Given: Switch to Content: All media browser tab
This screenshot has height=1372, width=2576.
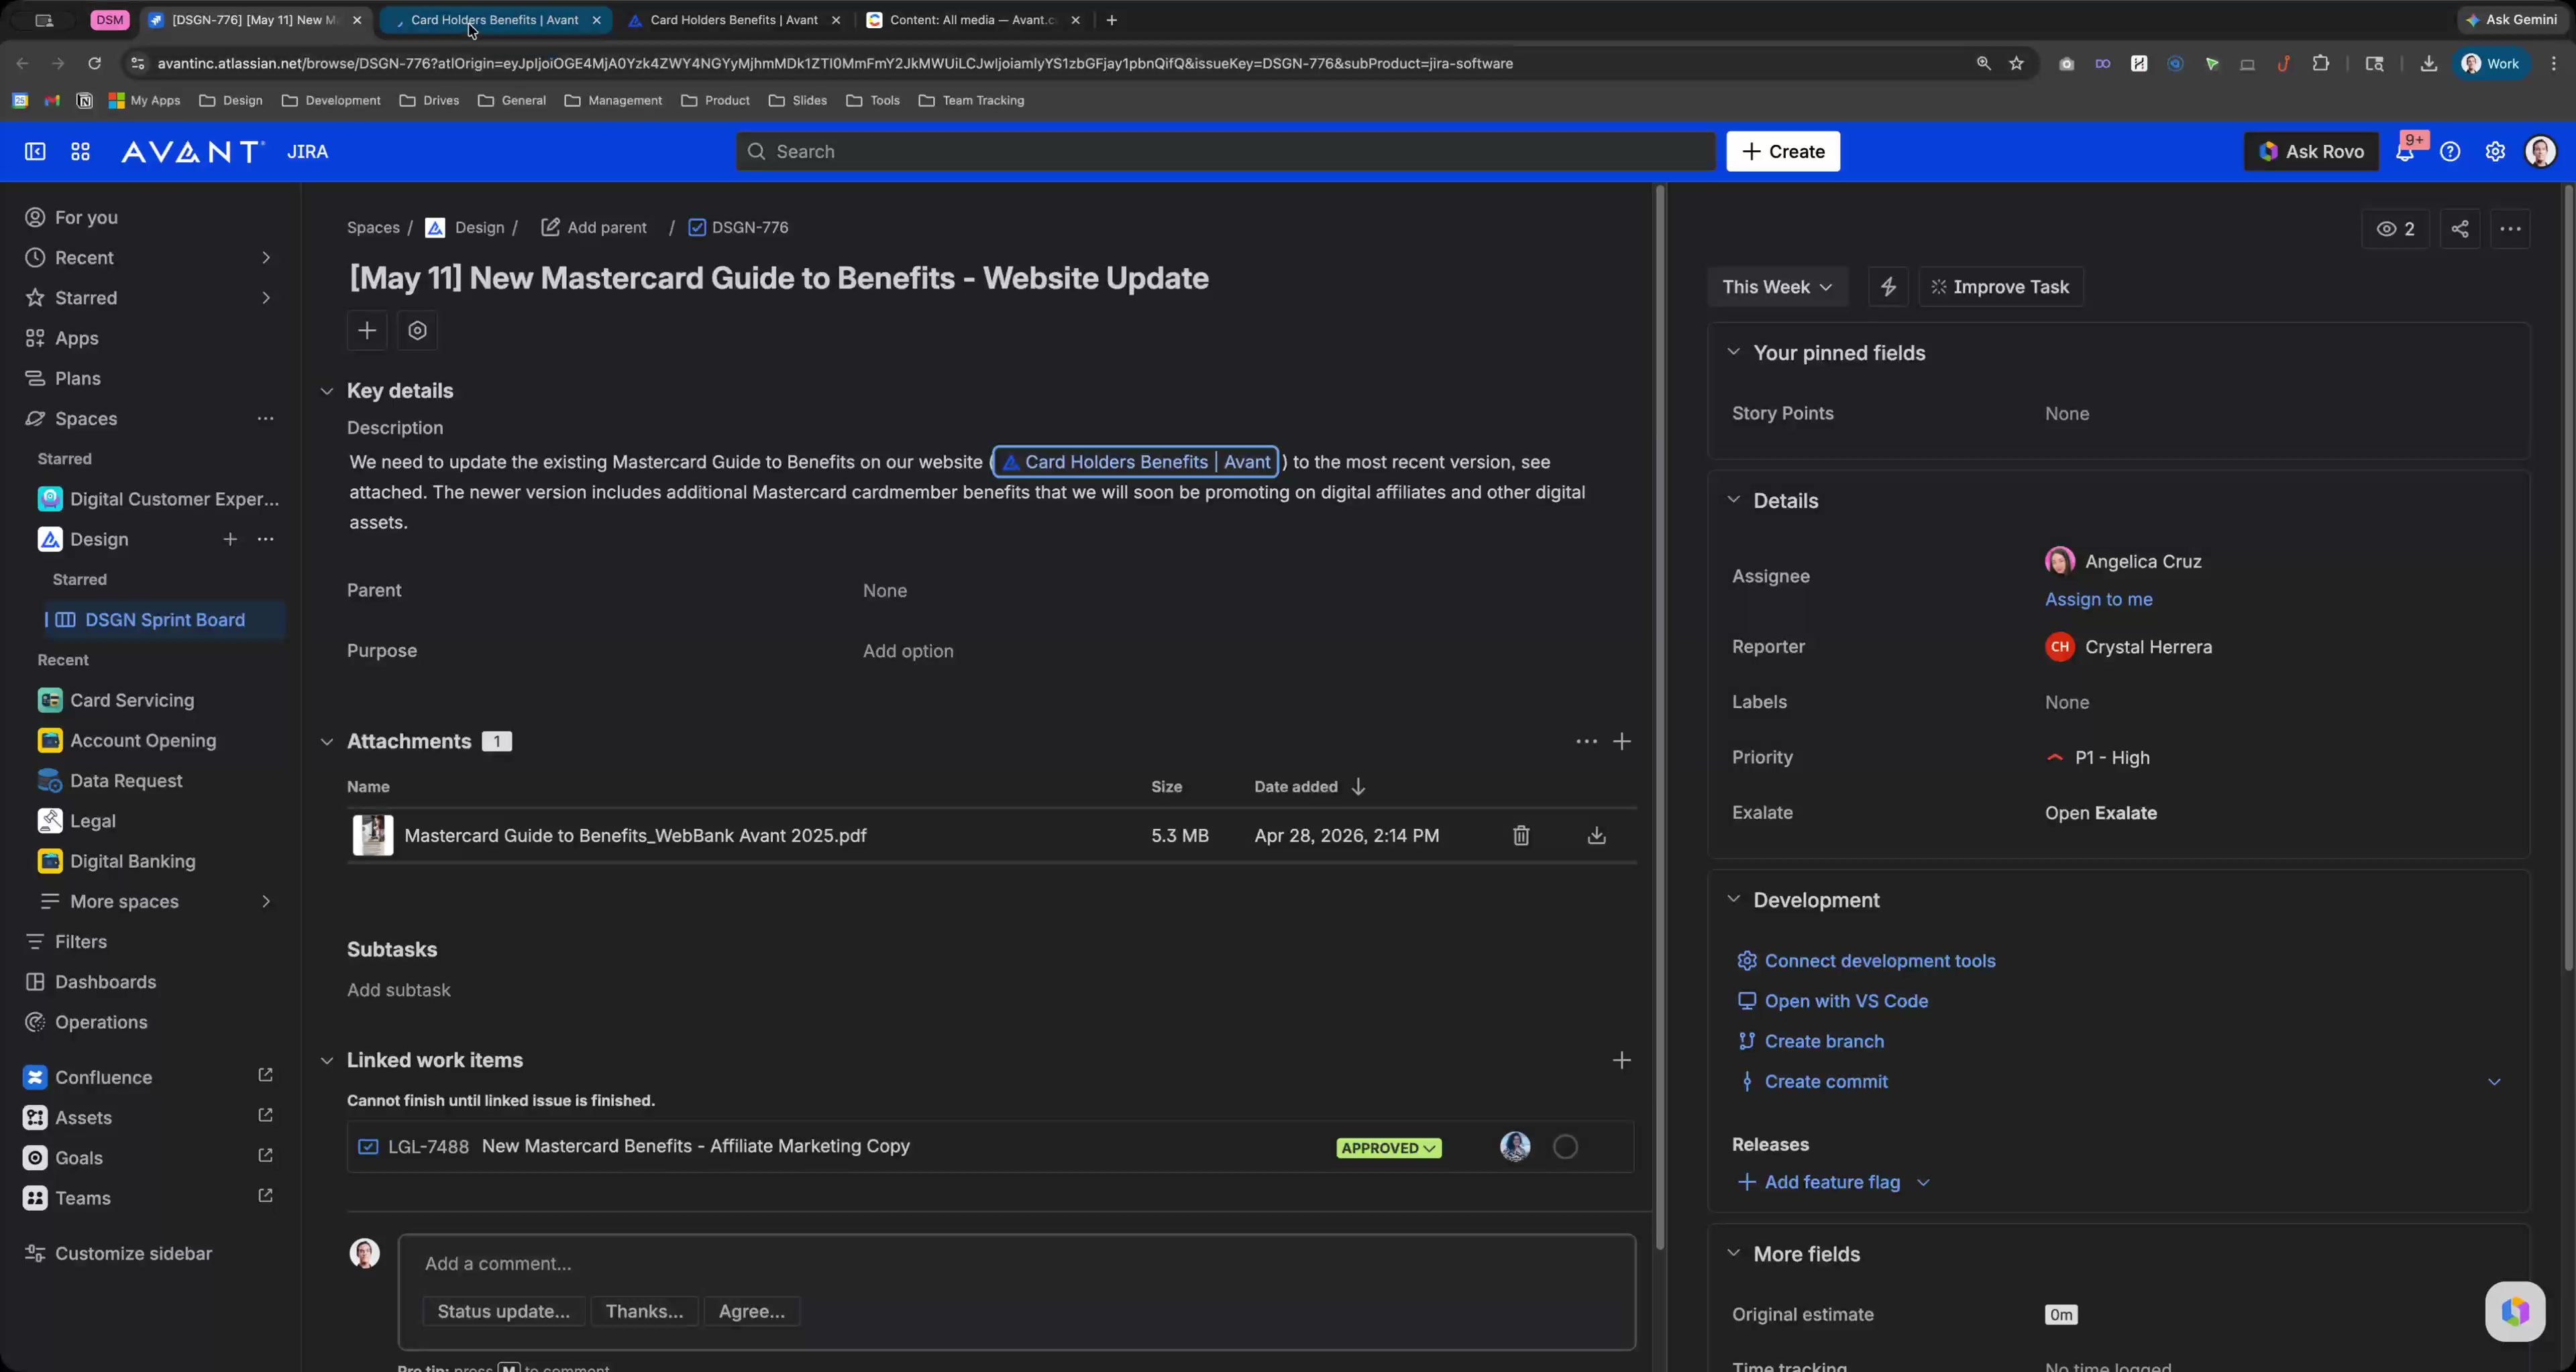Looking at the screenshot, I should click(x=973, y=20).
